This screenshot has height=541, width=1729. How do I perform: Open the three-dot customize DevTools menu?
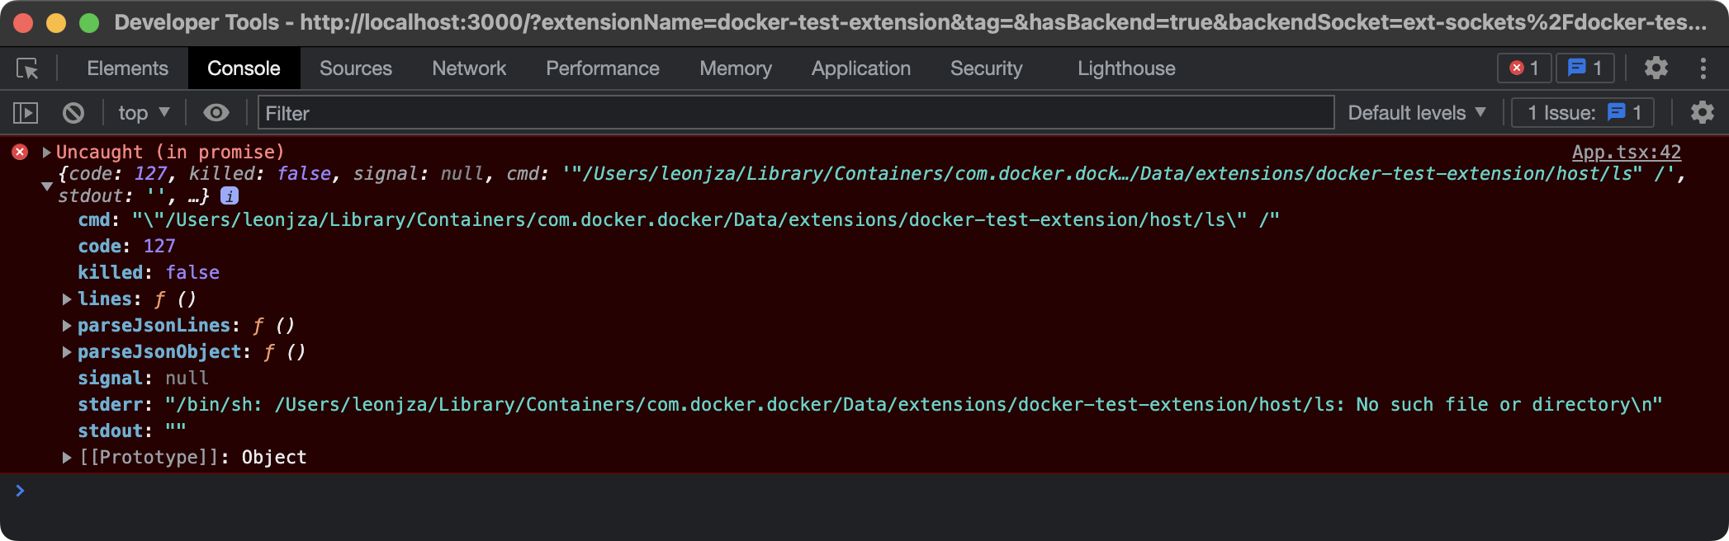[1703, 68]
